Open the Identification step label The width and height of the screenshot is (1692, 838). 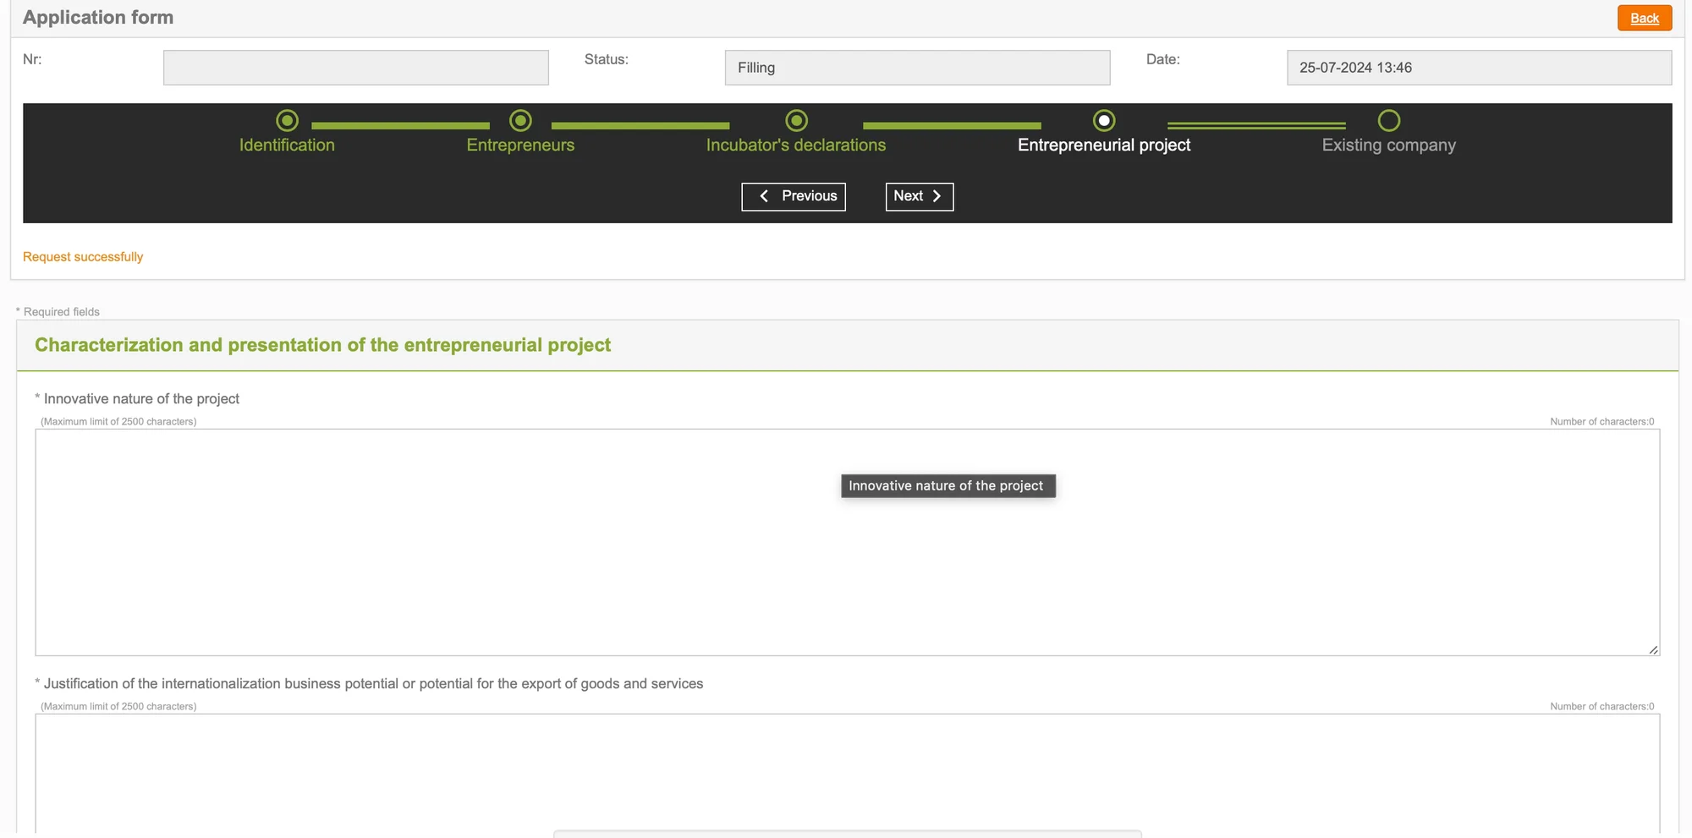pyautogui.click(x=287, y=145)
